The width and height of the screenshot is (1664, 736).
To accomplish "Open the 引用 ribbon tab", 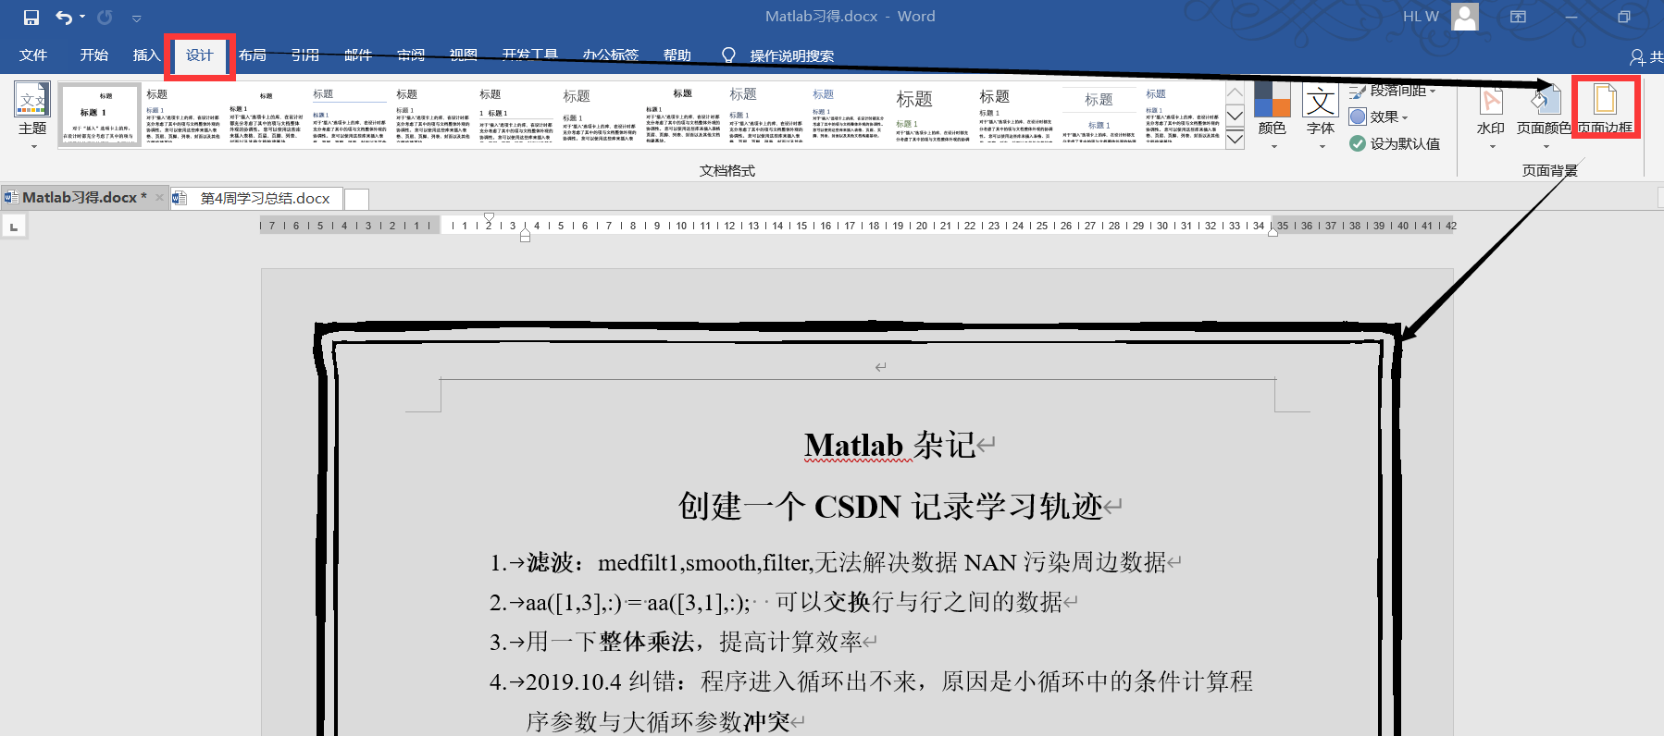I will [x=305, y=55].
